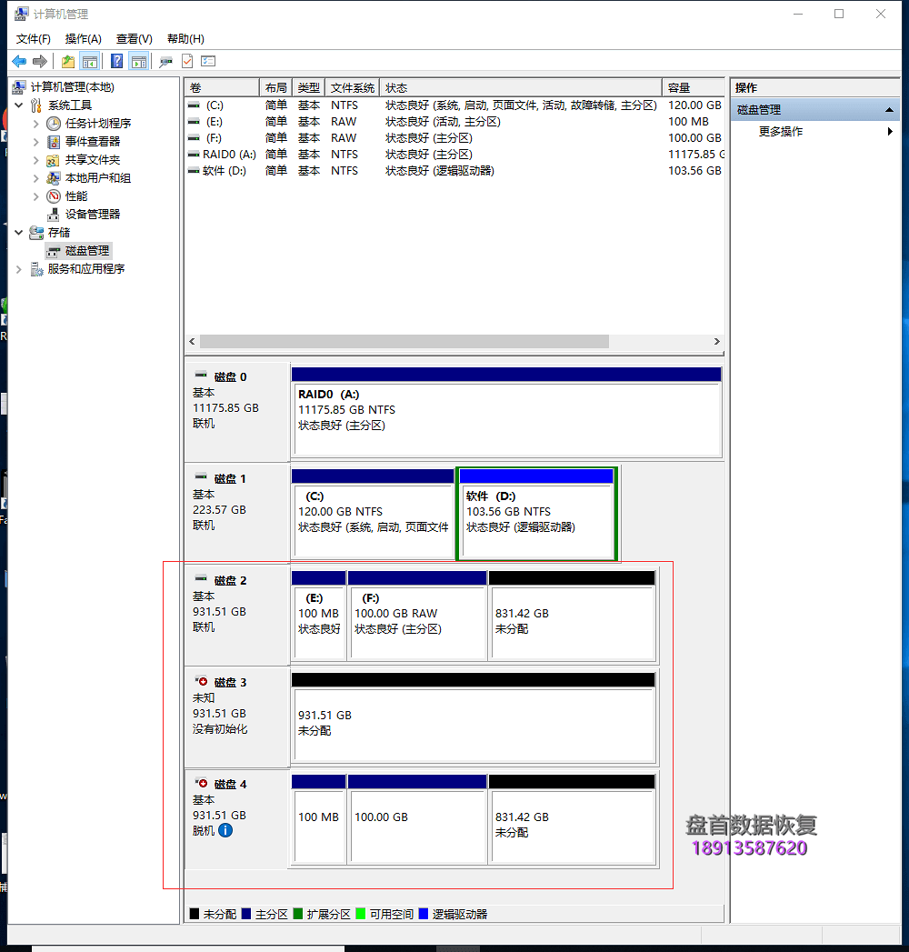
Task: Click Computer Management title bar icon
Action: (21, 14)
